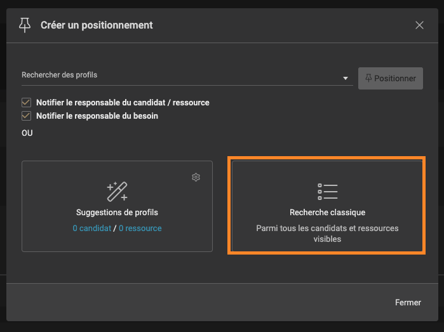
Task: Open the 0 candidat link
Action: (x=91, y=228)
